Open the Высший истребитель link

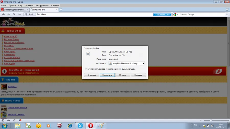pyautogui.click(x=14, y=42)
